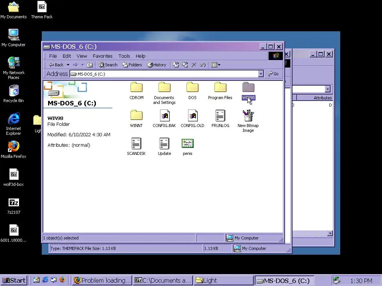The image size is (382, 286).
Task: Select the FRUNLOG text file
Action: 220,119
